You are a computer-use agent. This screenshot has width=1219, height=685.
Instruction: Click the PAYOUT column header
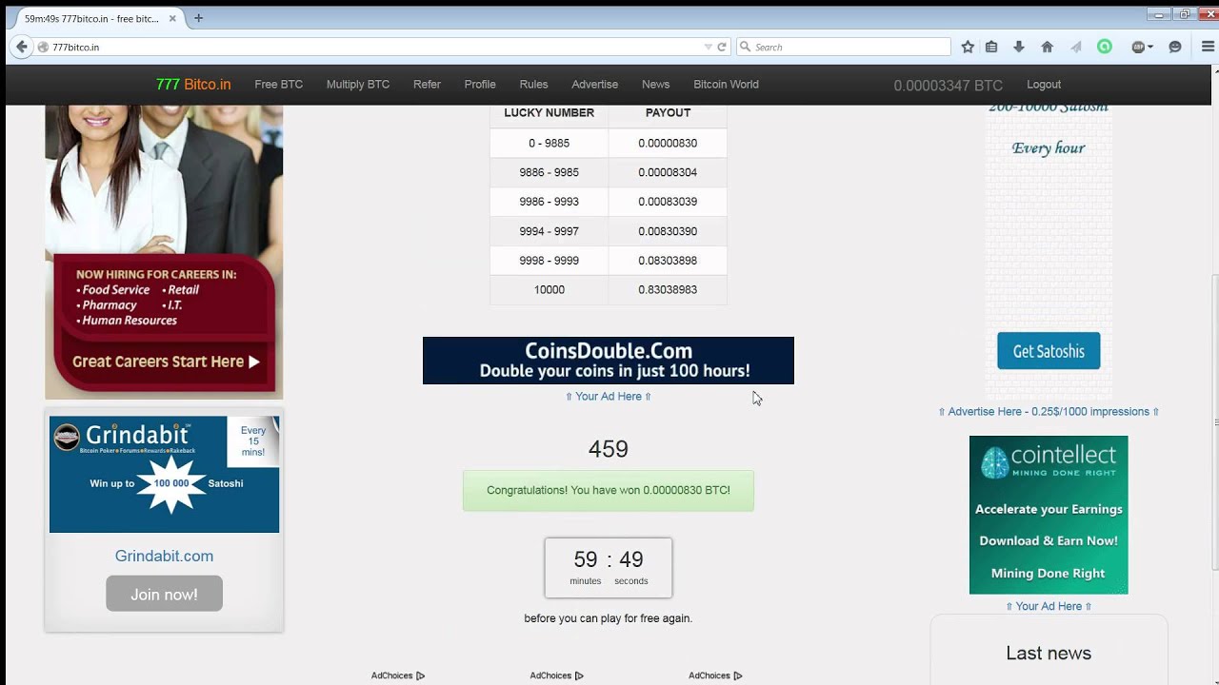668,112
